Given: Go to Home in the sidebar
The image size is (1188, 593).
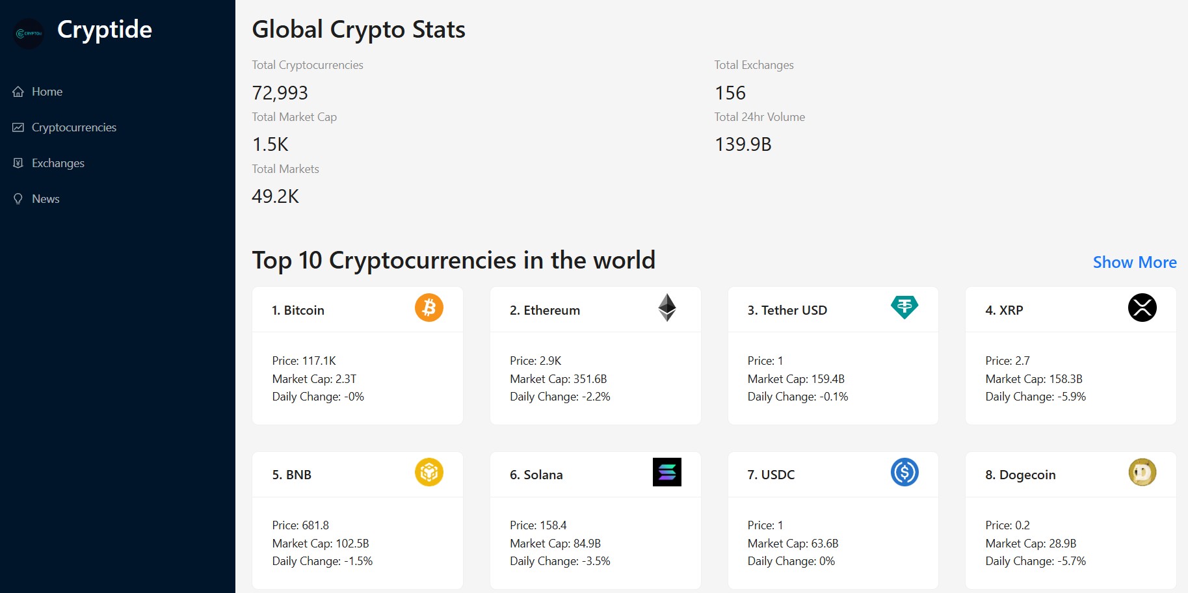Looking at the screenshot, I should [x=47, y=92].
